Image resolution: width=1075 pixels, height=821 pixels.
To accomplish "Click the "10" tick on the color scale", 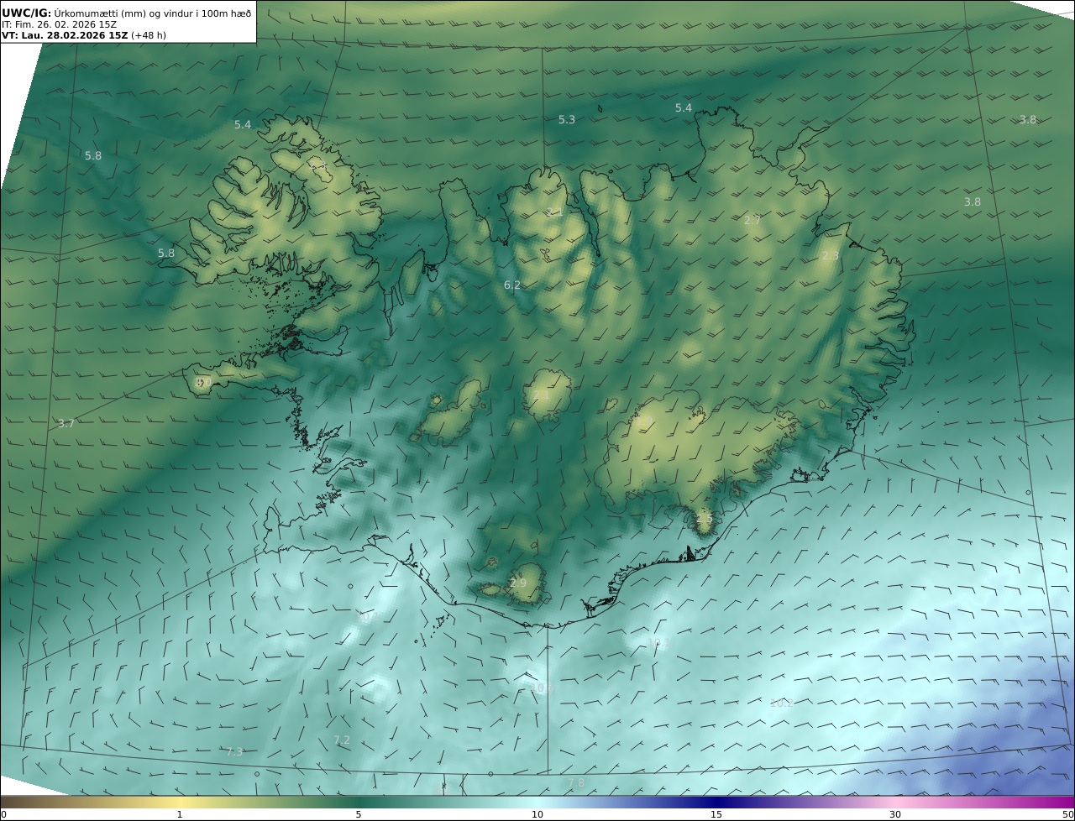I will coord(537,814).
